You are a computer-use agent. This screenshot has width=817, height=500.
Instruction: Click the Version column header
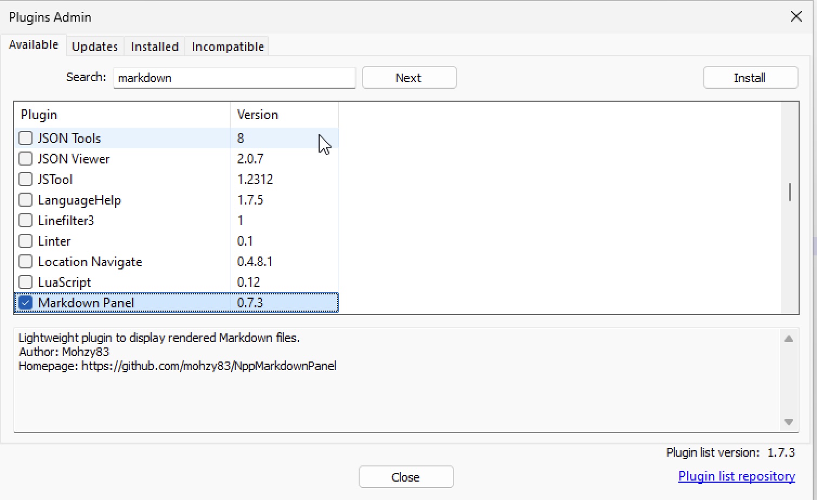(257, 114)
